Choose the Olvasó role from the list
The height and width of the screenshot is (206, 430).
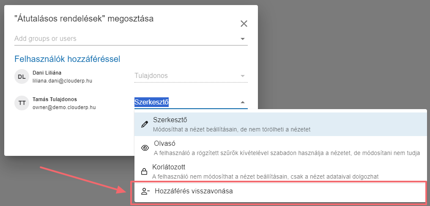tap(164, 143)
